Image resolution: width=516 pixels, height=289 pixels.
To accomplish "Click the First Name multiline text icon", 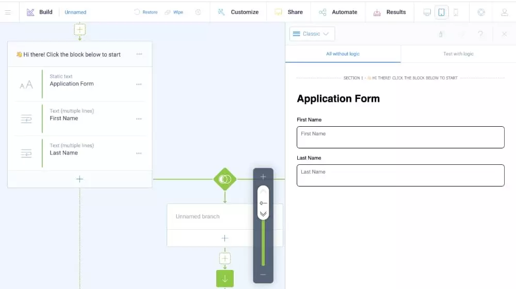I will point(26,119).
